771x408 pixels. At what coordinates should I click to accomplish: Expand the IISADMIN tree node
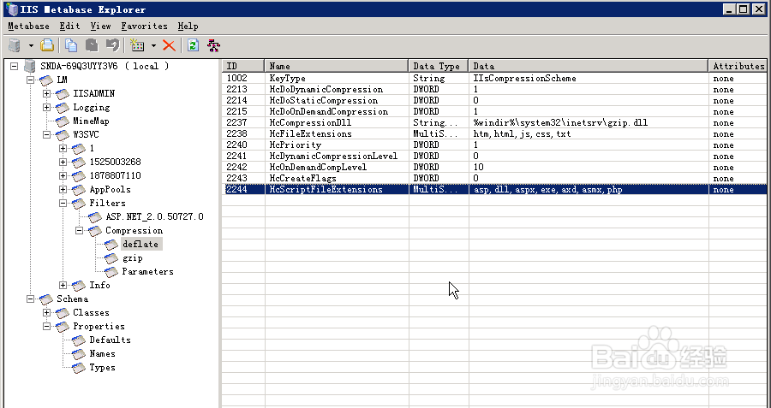click(x=47, y=93)
